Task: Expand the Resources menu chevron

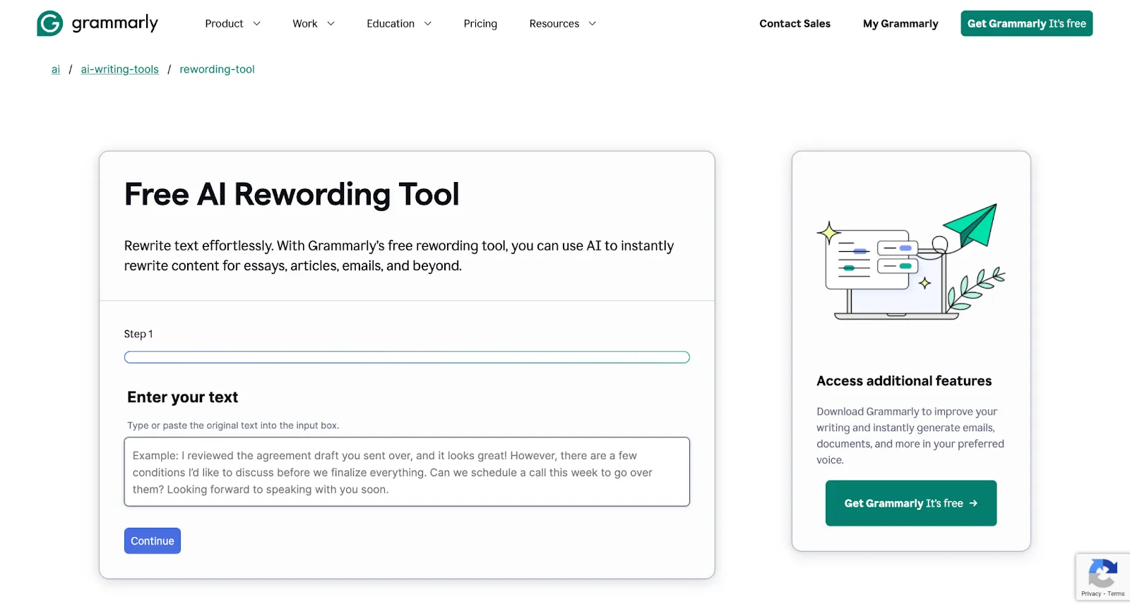Action: [592, 23]
